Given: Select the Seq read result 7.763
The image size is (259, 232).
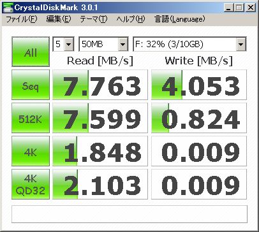Looking at the screenshot, I should click(x=100, y=85).
